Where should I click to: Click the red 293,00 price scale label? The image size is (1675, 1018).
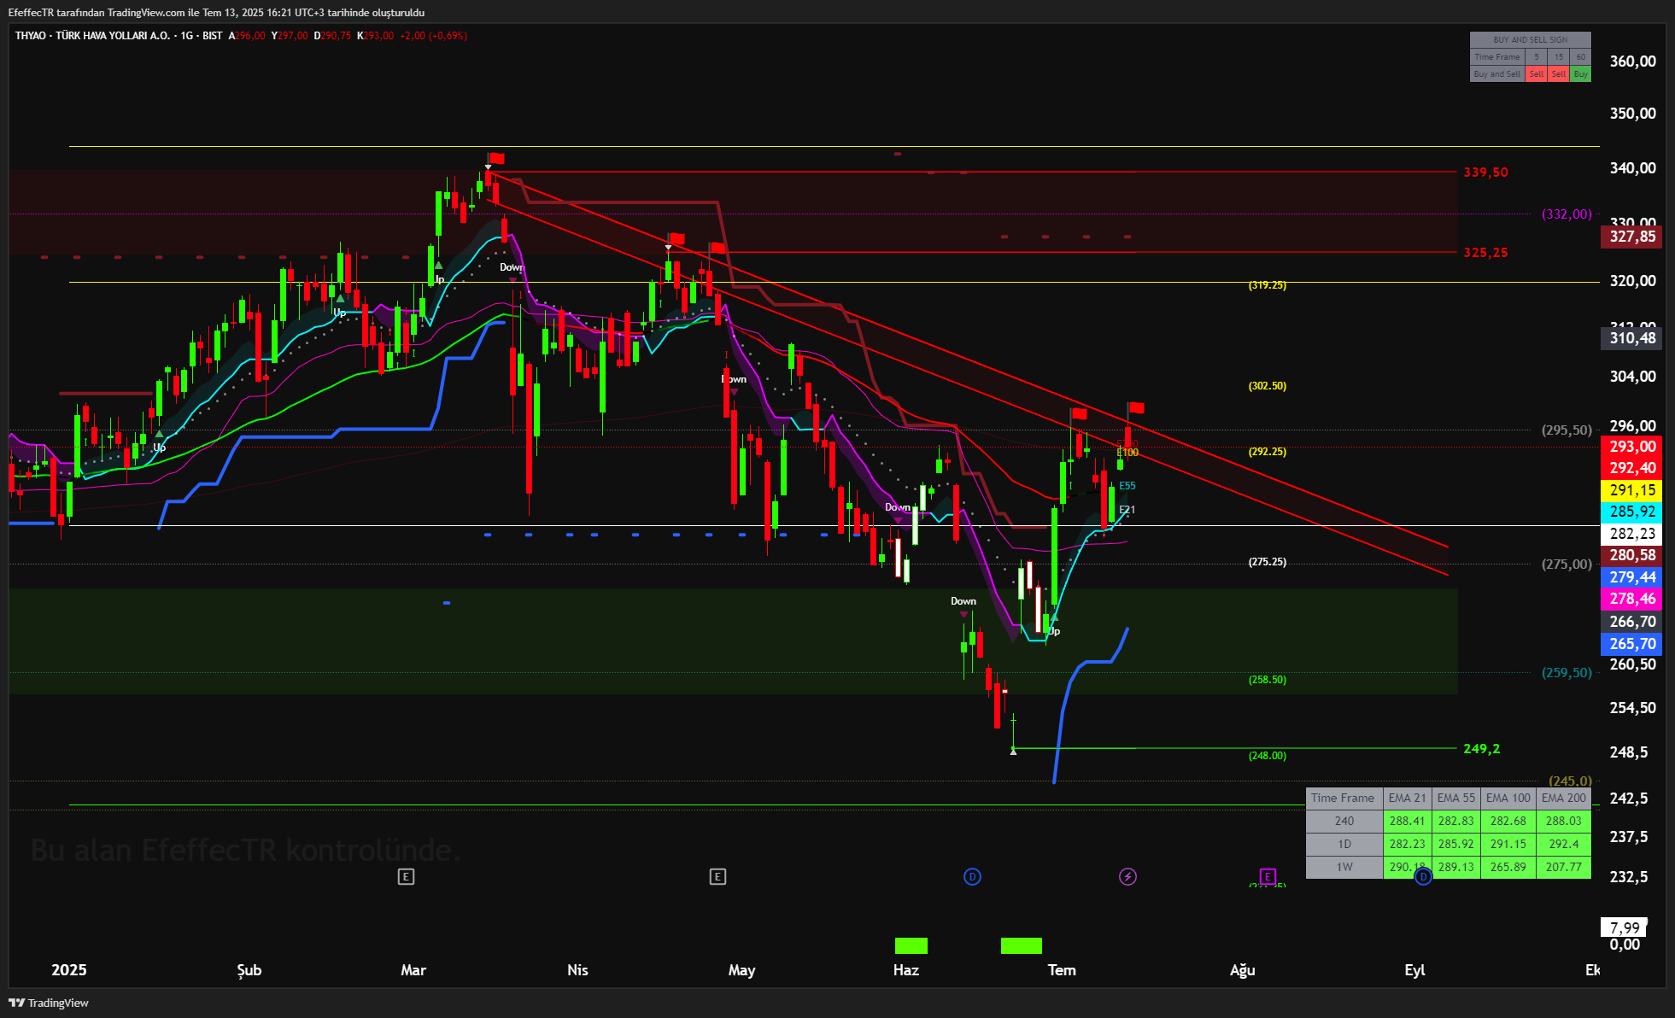(x=1631, y=447)
